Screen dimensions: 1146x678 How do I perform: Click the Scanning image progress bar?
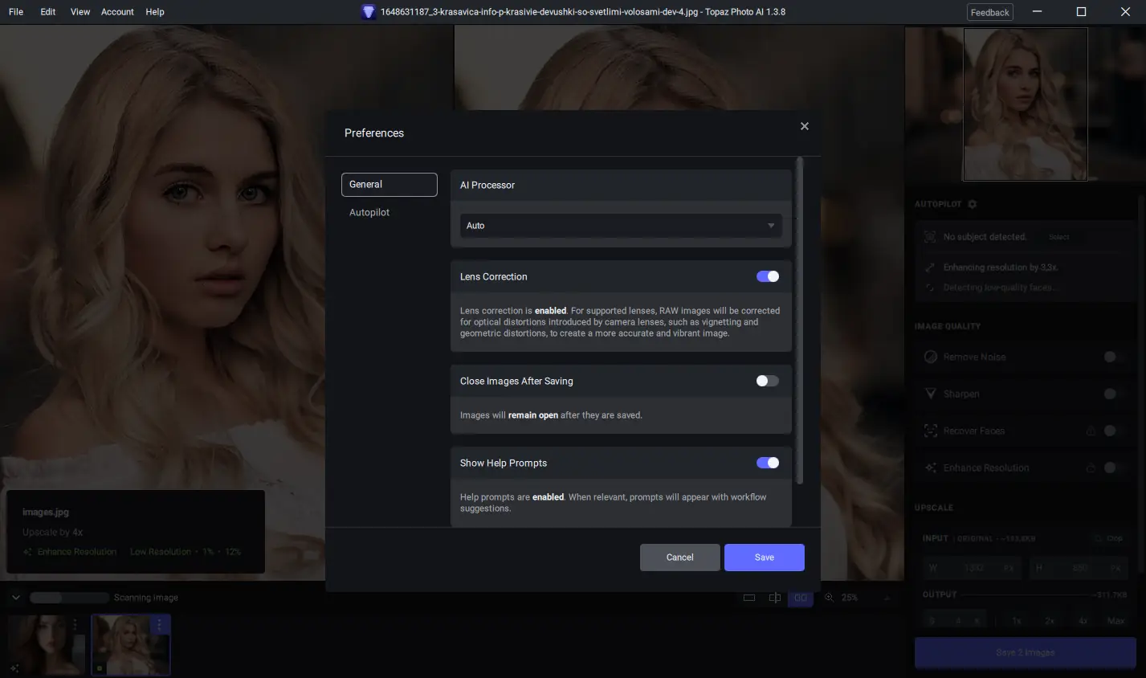pos(70,598)
